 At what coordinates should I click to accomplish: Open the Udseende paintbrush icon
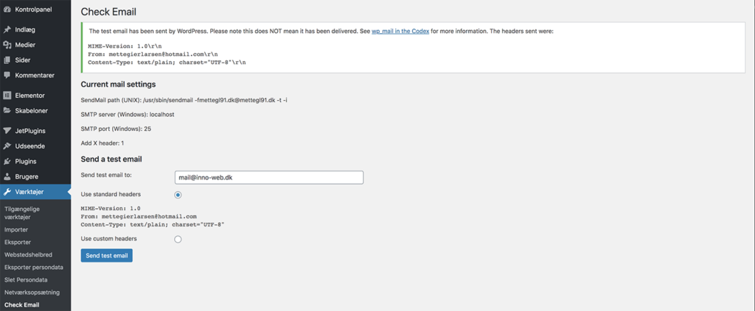(x=7, y=146)
